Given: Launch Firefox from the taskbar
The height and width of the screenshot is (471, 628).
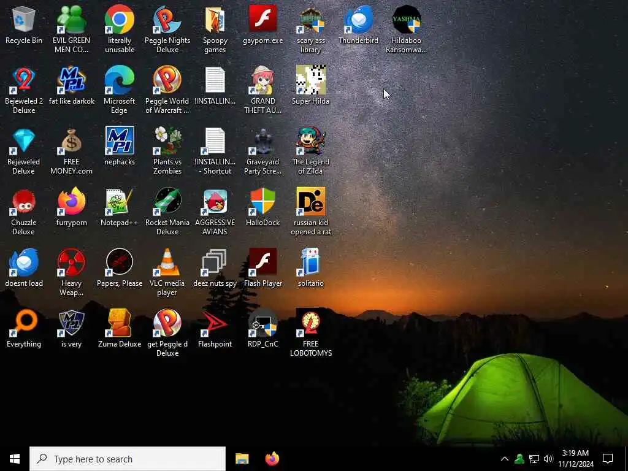Looking at the screenshot, I should pyautogui.click(x=272, y=459).
